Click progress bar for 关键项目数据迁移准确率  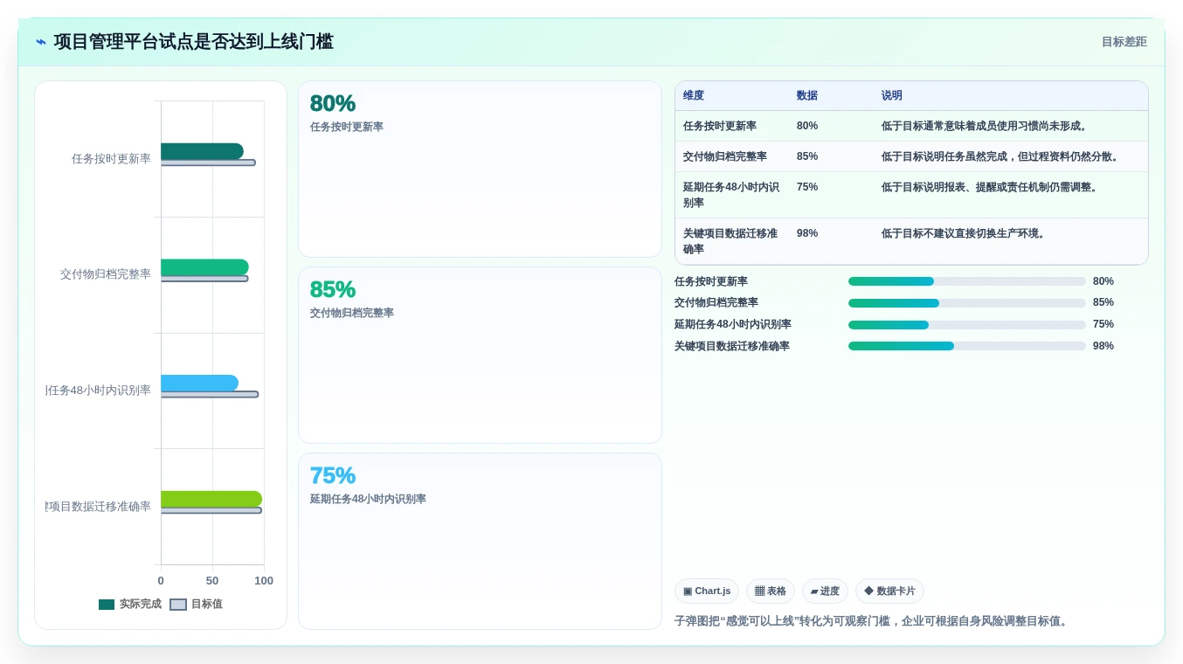coord(967,346)
